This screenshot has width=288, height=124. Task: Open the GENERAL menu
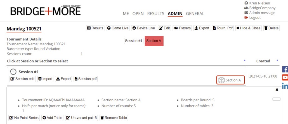click(x=195, y=13)
